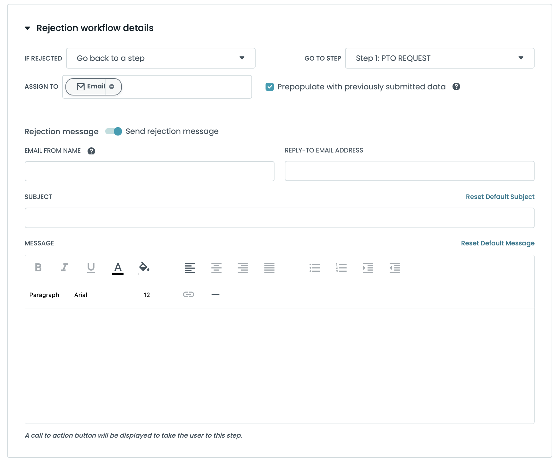The height and width of the screenshot is (462, 558).
Task: Insert a numbered list
Action: (x=341, y=268)
